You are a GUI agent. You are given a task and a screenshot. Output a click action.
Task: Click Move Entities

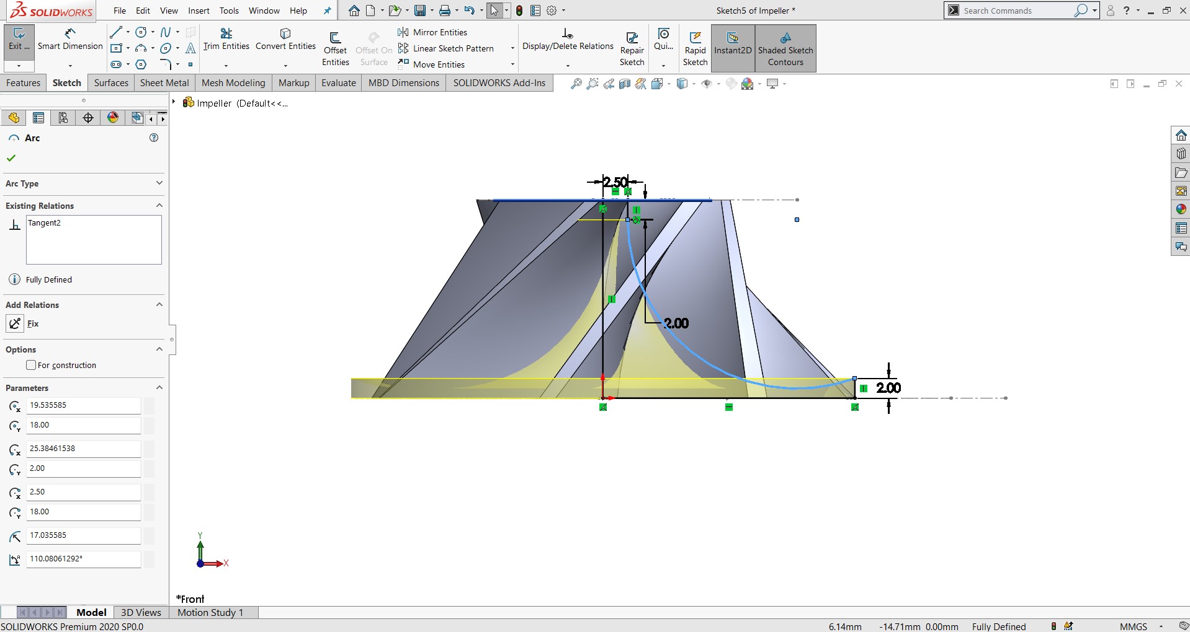(431, 64)
